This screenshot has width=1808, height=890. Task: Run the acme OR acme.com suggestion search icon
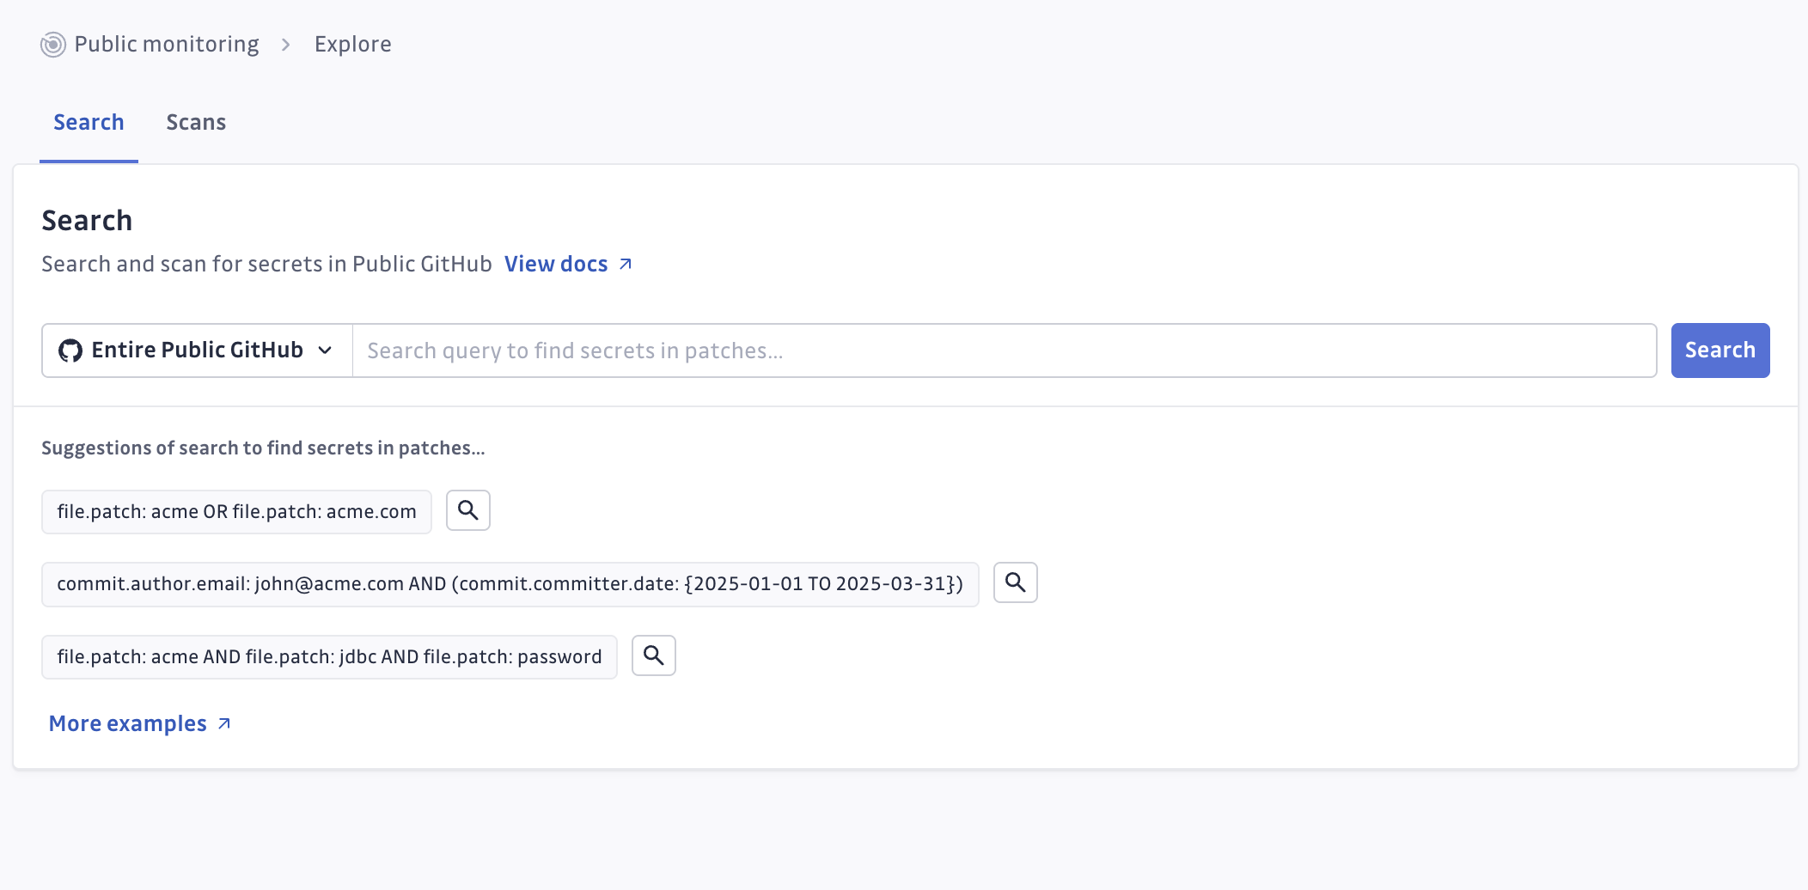pyautogui.click(x=467, y=510)
